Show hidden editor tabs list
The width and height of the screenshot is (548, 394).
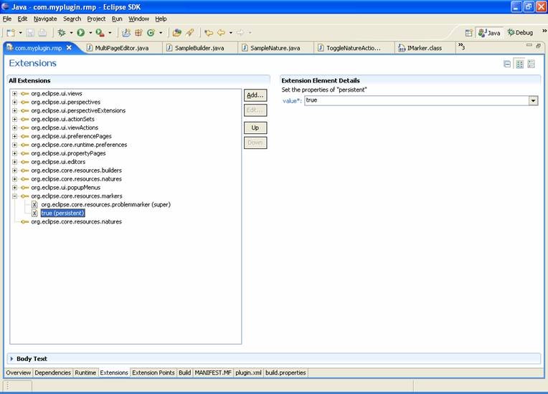(462, 46)
